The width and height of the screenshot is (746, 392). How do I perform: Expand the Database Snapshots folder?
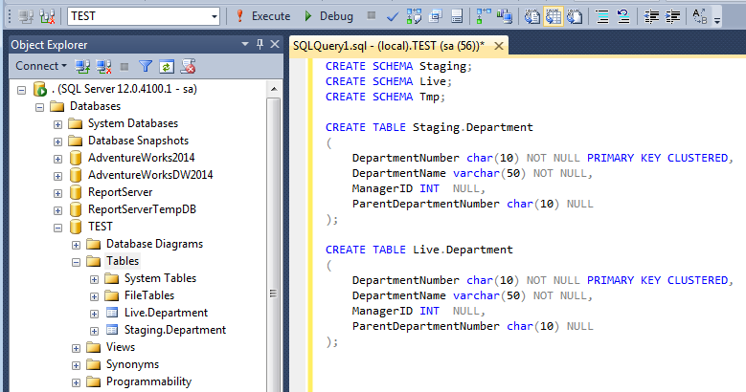[58, 142]
